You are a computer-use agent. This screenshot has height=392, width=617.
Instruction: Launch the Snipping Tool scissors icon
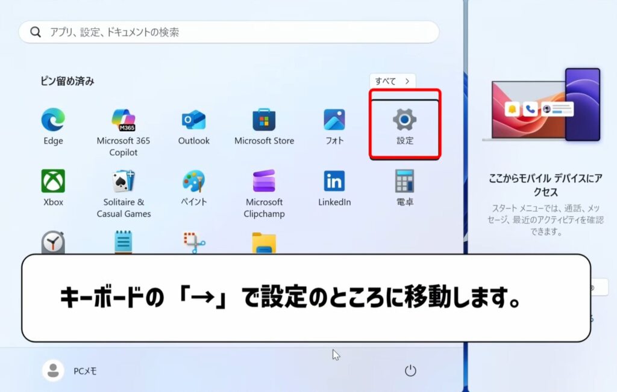193,242
